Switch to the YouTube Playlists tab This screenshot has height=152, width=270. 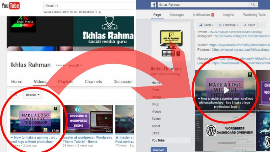65,82
